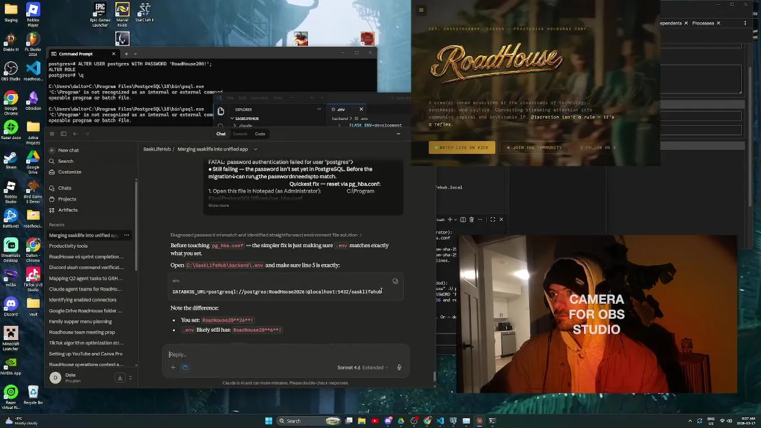Viewport: 761px width, 428px height.
Task: Download Claude desktop app icon beside Dole
Action: point(120,377)
